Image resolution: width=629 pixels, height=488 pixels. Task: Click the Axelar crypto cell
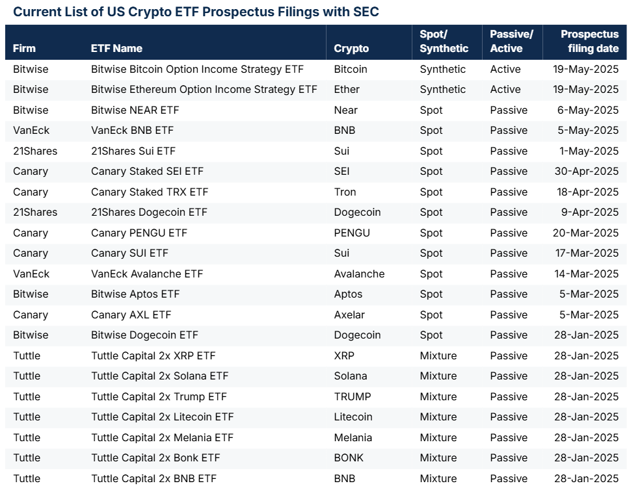(x=349, y=315)
